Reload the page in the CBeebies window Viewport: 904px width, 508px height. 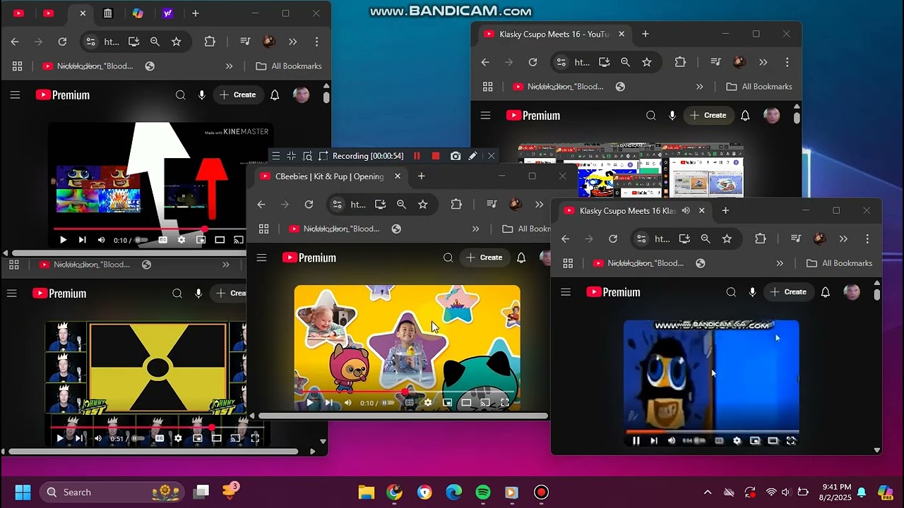click(x=309, y=205)
